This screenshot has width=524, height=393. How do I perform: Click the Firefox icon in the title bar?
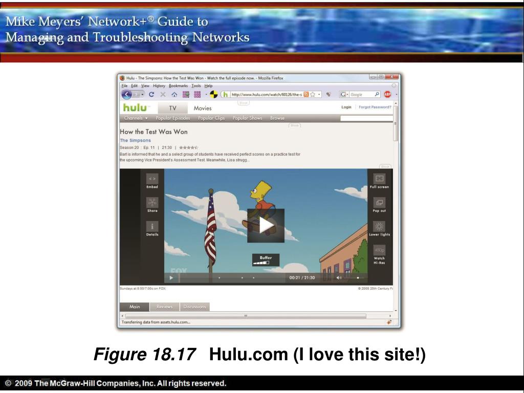122,78
